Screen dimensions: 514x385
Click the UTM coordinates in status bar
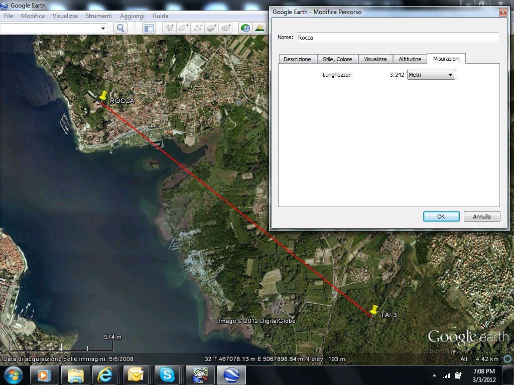point(256,359)
